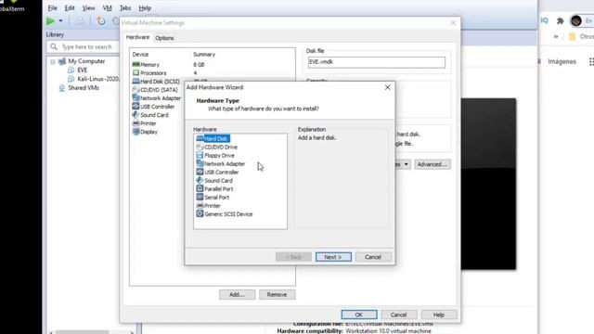
Task: Select Printer in the wizard hardware list
Action: point(208,205)
